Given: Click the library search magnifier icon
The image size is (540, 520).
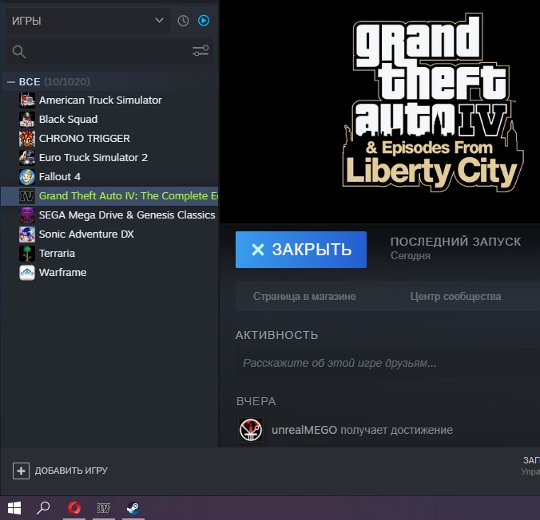Looking at the screenshot, I should (18, 52).
